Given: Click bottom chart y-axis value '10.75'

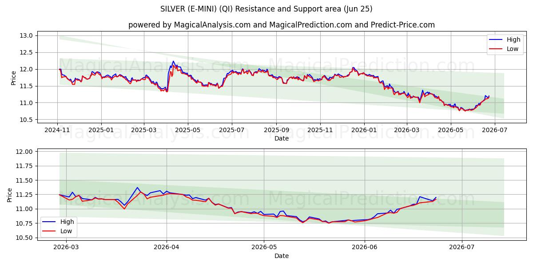Looking at the screenshot, I should tap(25, 223).
